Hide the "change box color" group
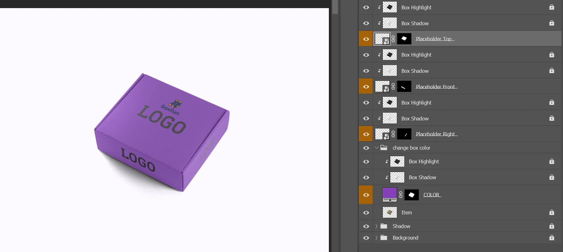 (366, 148)
